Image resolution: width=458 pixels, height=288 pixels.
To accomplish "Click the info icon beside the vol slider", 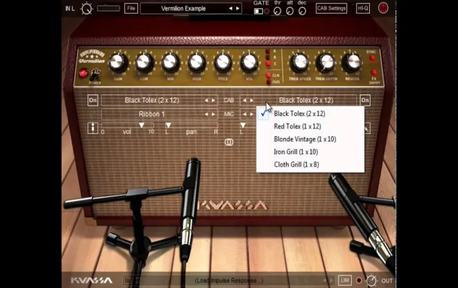I will click(x=92, y=128).
